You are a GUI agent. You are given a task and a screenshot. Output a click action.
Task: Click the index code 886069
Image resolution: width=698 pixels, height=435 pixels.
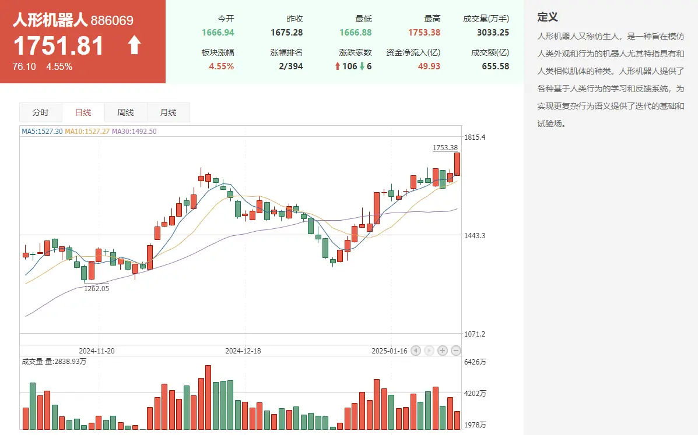pos(113,19)
